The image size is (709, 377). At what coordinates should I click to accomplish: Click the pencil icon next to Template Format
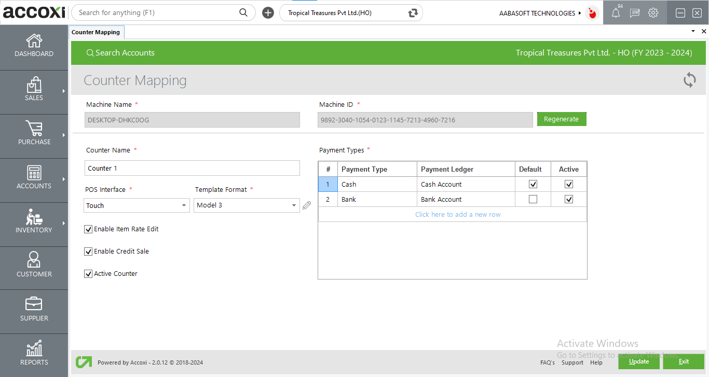point(307,205)
